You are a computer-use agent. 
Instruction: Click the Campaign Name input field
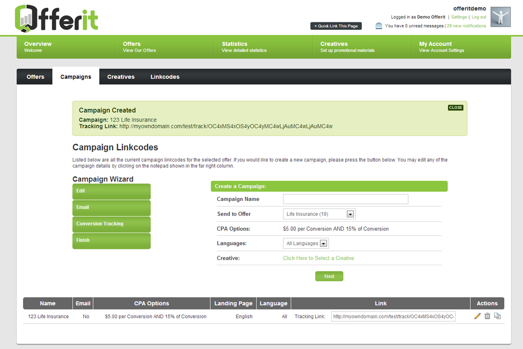(x=345, y=199)
